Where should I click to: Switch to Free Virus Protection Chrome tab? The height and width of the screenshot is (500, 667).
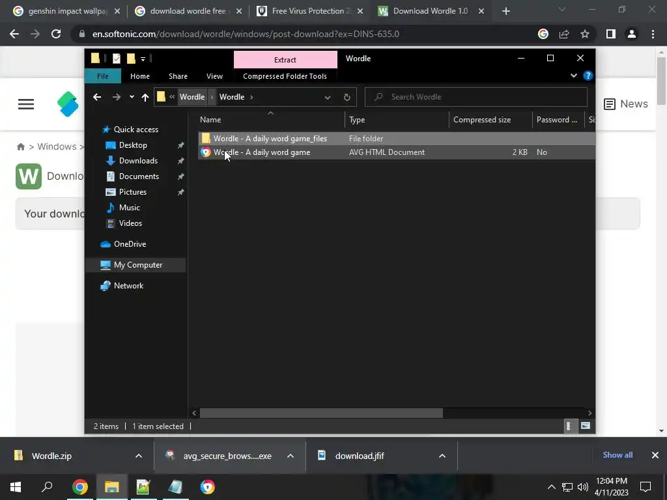[x=309, y=11]
